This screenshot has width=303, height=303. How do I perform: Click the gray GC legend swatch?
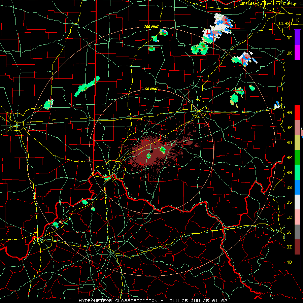(x=297, y=232)
